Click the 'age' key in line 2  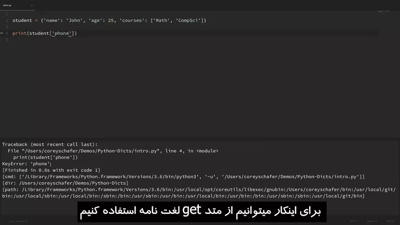click(x=95, y=20)
